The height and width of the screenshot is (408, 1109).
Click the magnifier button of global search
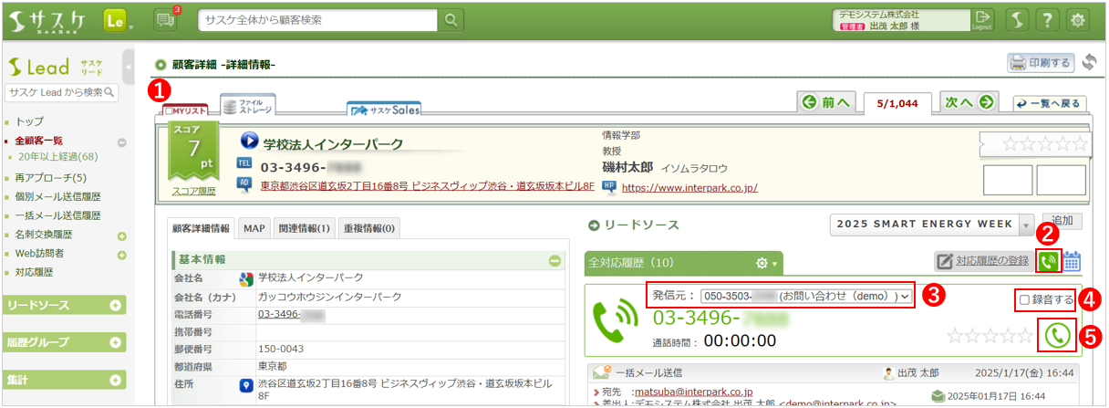[451, 20]
